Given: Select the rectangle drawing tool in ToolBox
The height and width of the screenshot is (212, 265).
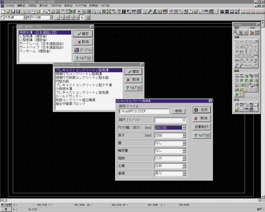Looking at the screenshot, I should (241, 56).
